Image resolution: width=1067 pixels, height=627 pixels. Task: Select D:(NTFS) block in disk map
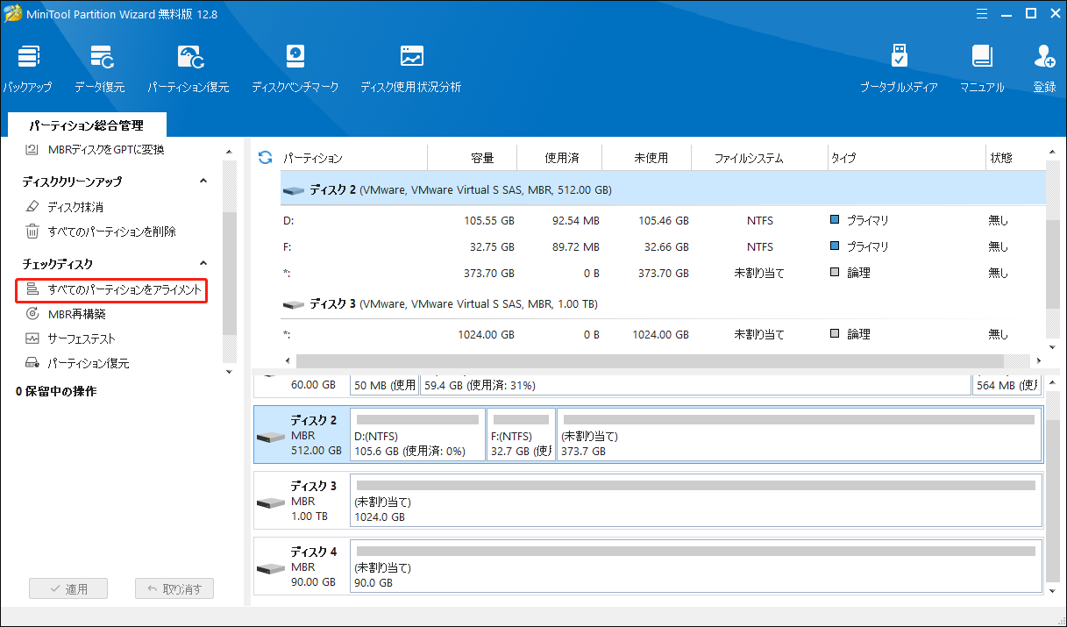click(417, 434)
